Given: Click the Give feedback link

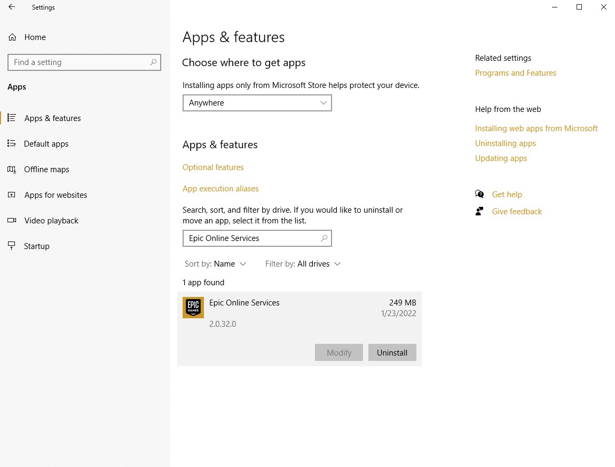Looking at the screenshot, I should click(x=517, y=212).
